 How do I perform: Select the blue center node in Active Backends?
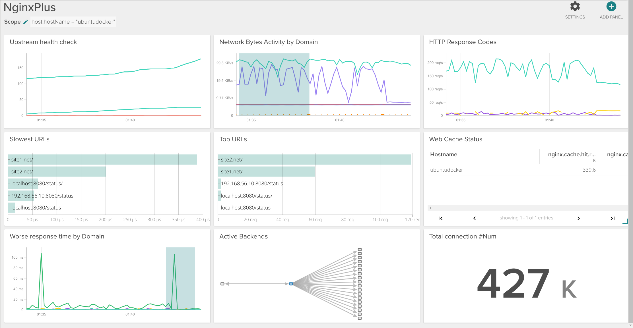(x=291, y=284)
